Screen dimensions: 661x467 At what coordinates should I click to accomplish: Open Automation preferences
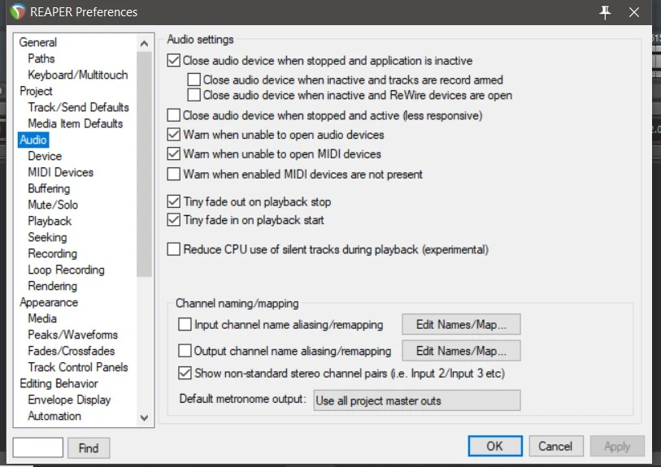tap(54, 416)
